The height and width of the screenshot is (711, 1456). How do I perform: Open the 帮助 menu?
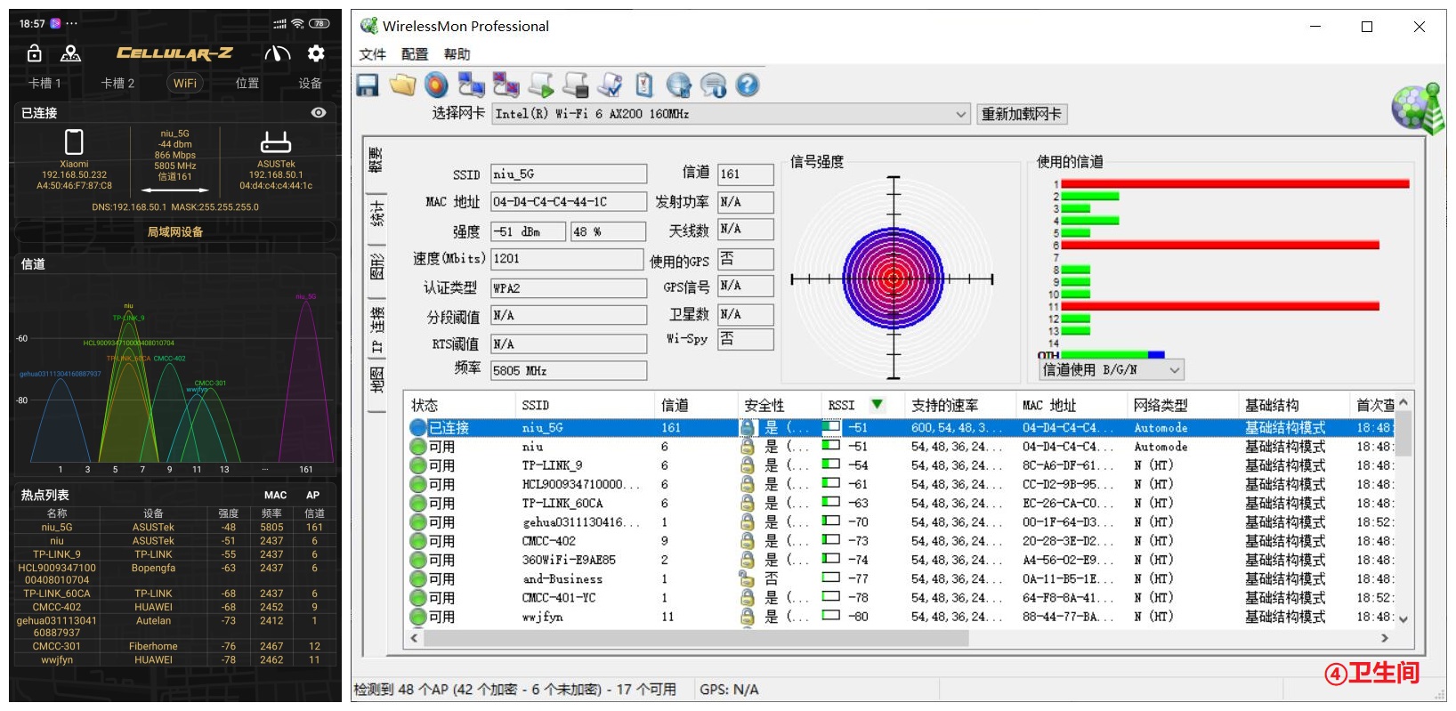click(457, 54)
